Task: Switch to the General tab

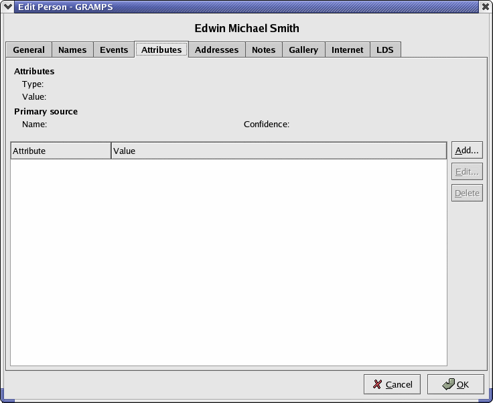Action: click(29, 50)
